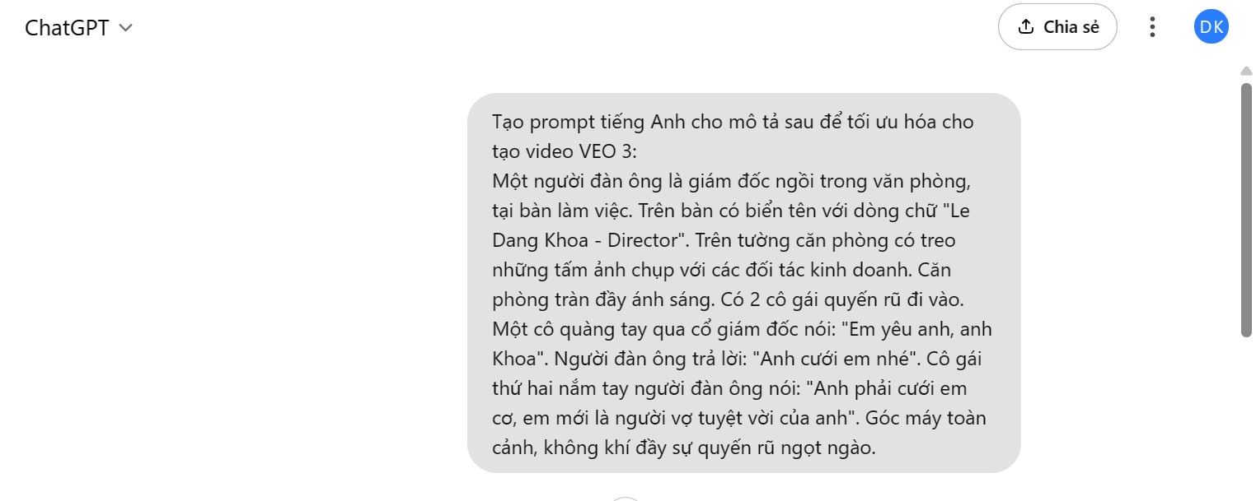Click the vertical scrollbar thumb
This screenshot has width=1256, height=501.
pyautogui.click(x=1246, y=210)
